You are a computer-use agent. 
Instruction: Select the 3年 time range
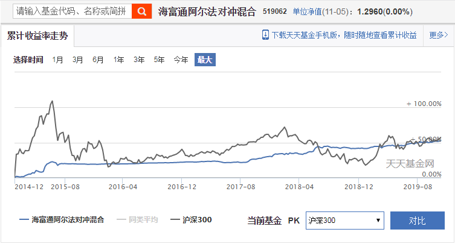[139, 60]
